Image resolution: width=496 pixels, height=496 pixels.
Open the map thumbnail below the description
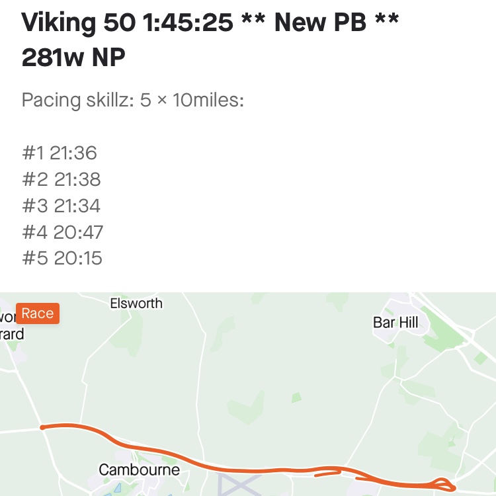click(x=248, y=394)
